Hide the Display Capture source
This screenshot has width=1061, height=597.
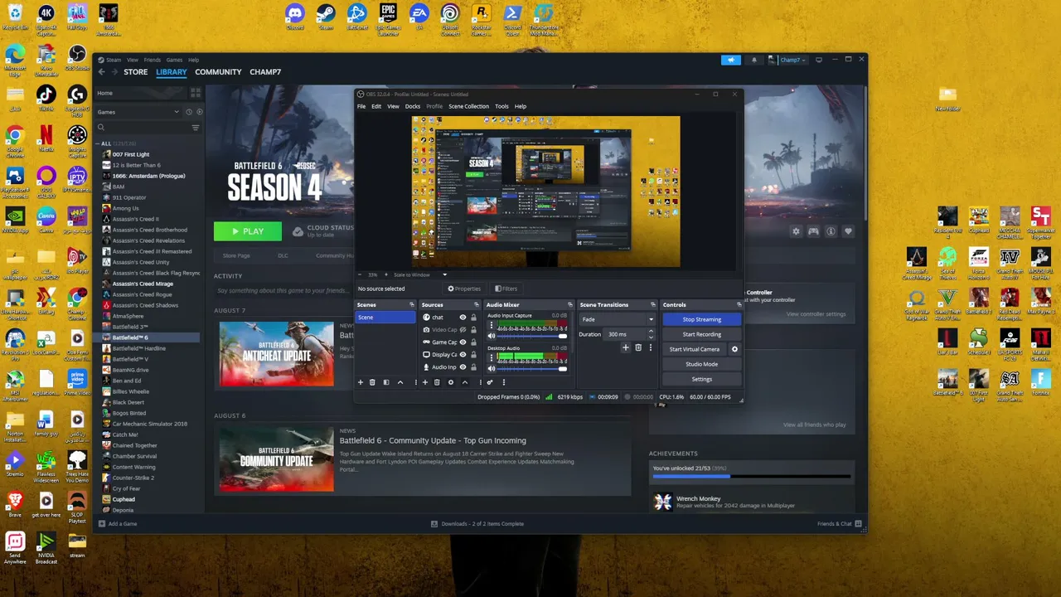click(463, 355)
